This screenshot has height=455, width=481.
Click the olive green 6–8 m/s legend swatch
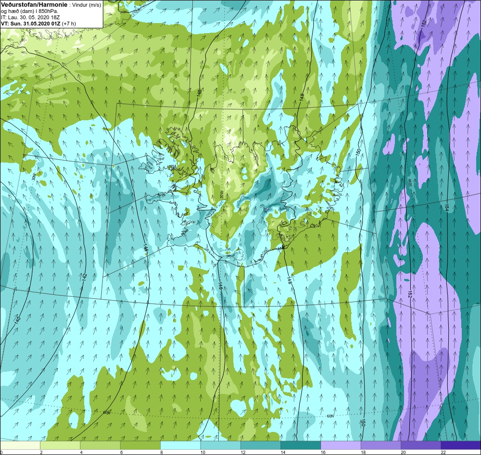140,445
